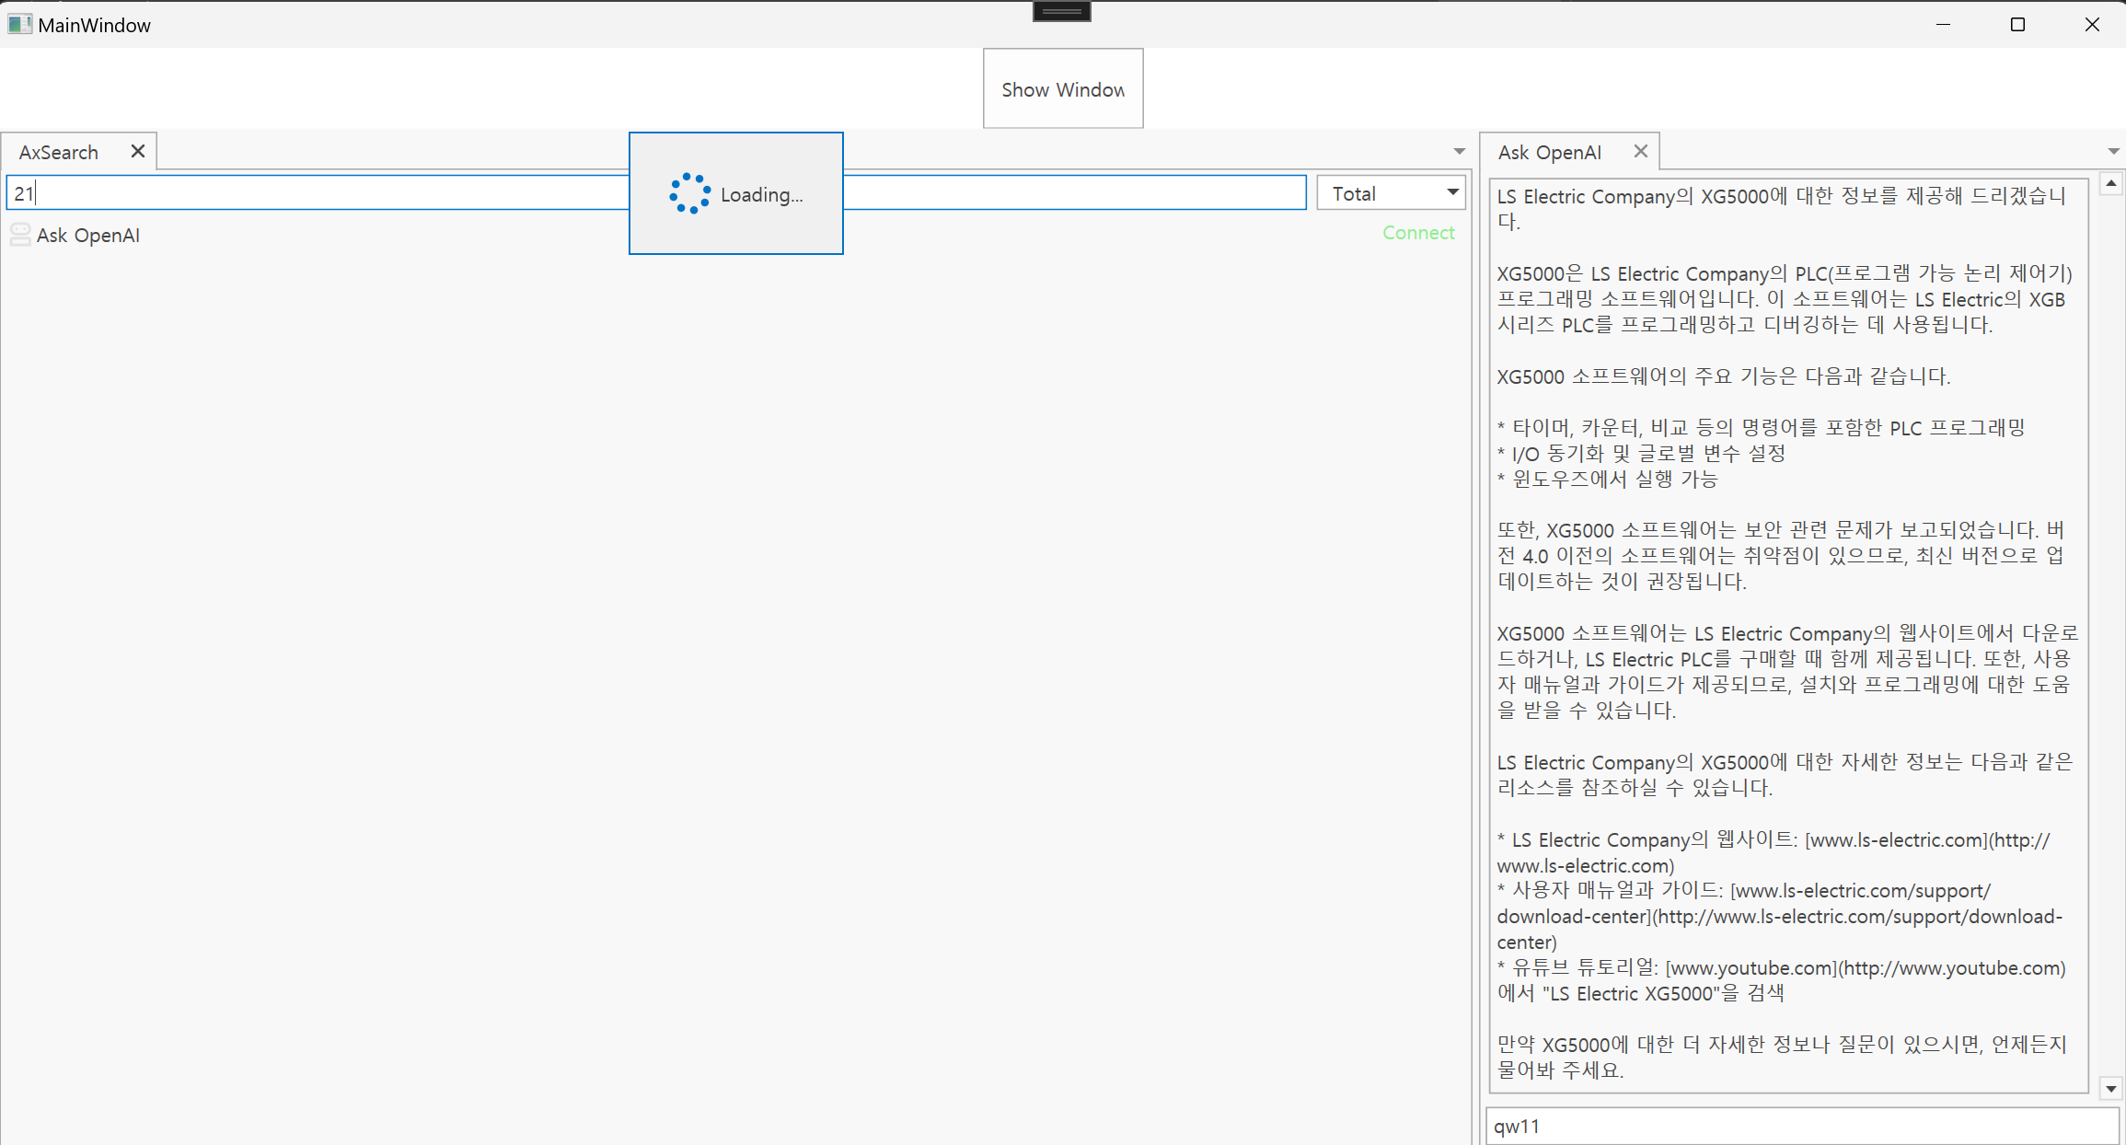Open the Total combo box

coord(1390,193)
